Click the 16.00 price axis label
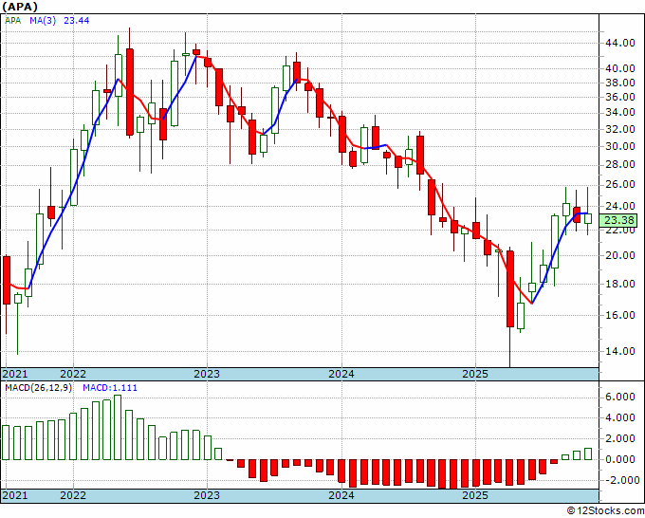The width and height of the screenshot is (645, 518). point(619,315)
